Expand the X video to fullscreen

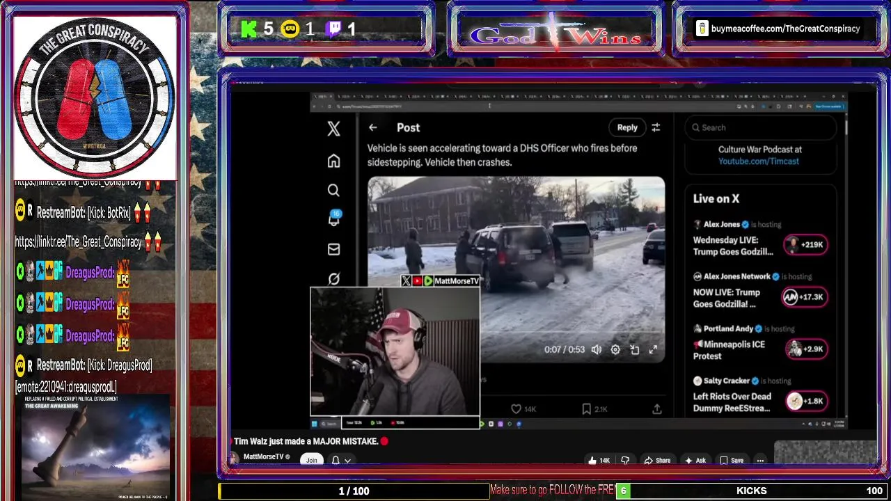pos(653,350)
